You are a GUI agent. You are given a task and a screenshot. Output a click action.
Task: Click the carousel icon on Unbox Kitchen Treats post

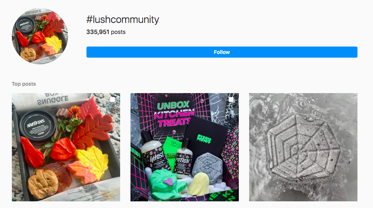pyautogui.click(x=231, y=100)
